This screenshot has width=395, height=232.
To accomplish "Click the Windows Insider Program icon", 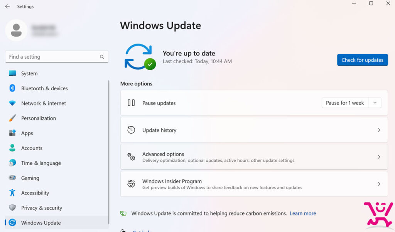I will click(131, 184).
